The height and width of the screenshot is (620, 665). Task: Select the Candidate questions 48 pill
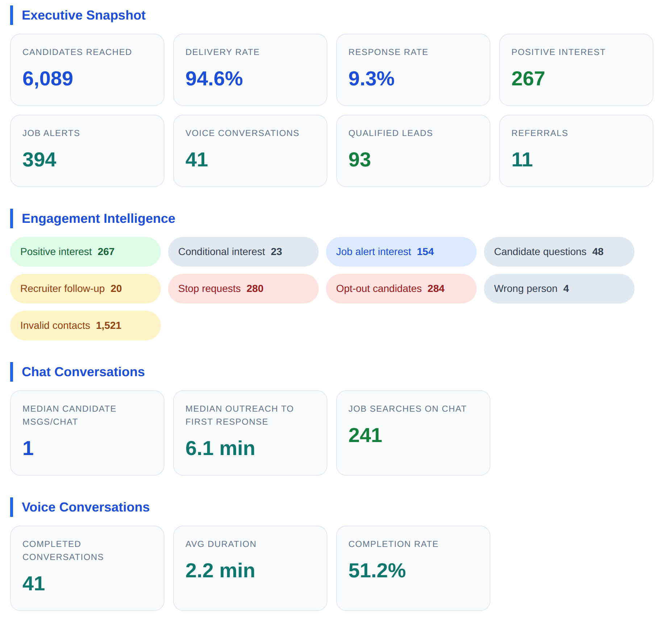coord(559,252)
